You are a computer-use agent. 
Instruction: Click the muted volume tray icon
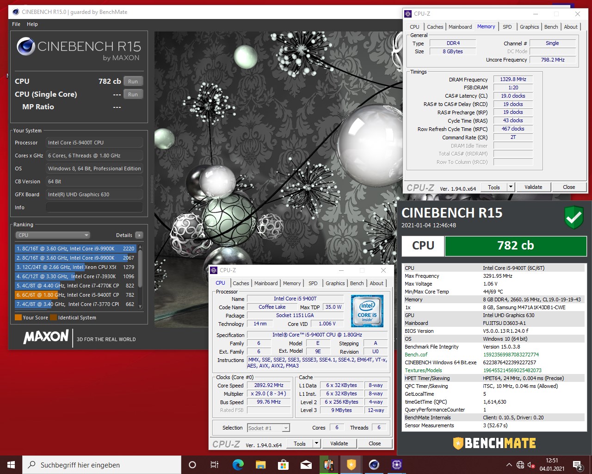point(531,465)
